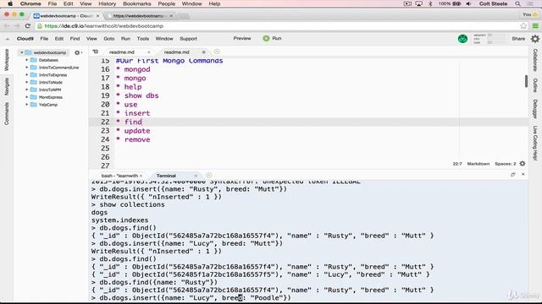Open Spotlight search icon
Image resolution: width=542 pixels, height=304 pixels.
pyautogui.click(x=517, y=3)
